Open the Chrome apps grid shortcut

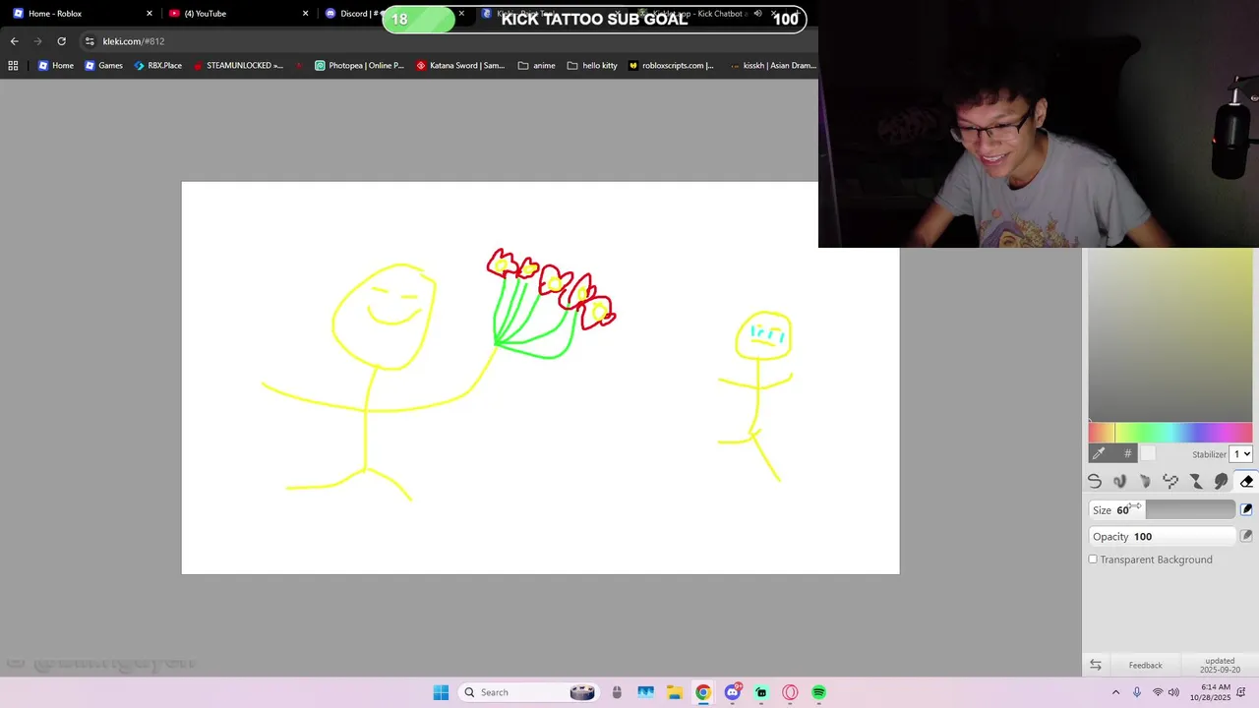[x=13, y=66]
